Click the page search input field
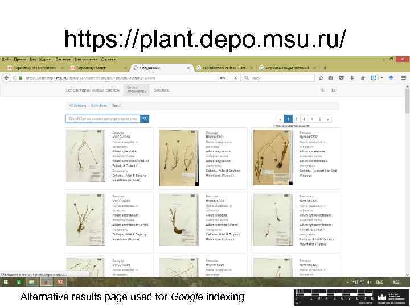The image size is (410, 307). click(x=102, y=119)
